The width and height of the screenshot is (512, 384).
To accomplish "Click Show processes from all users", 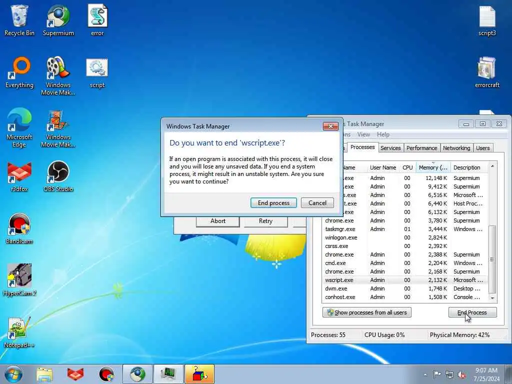I will [366, 312].
